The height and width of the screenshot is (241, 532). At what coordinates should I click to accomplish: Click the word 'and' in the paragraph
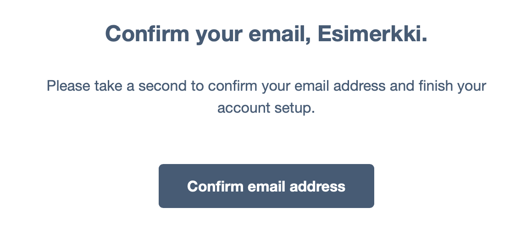[402, 86]
